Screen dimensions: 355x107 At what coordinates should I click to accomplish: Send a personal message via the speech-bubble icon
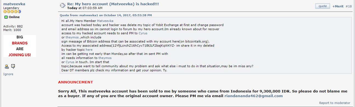point(13,66)
